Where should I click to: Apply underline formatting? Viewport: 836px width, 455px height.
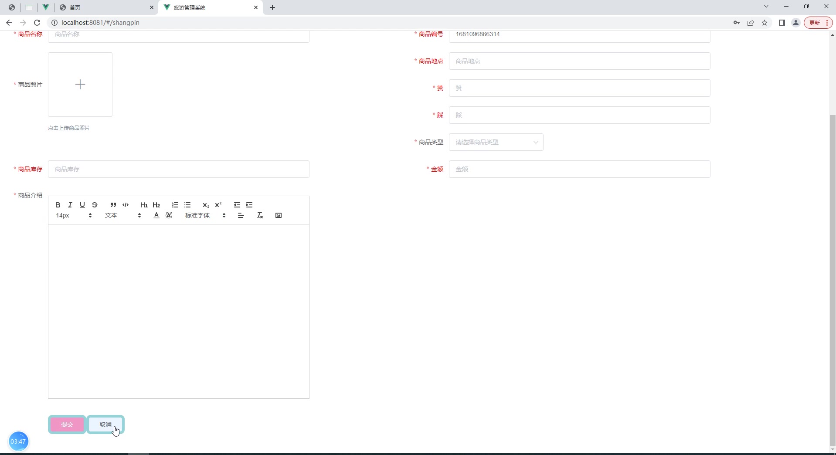click(82, 205)
